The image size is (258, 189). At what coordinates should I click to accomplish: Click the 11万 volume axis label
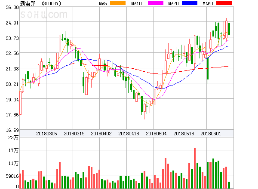click(x=13, y=163)
